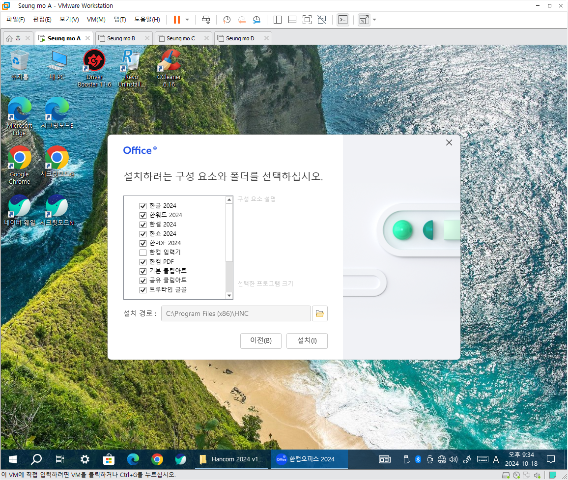Click the component list scroll-up arrow
Screen dimensions: 568x480
coord(229,199)
